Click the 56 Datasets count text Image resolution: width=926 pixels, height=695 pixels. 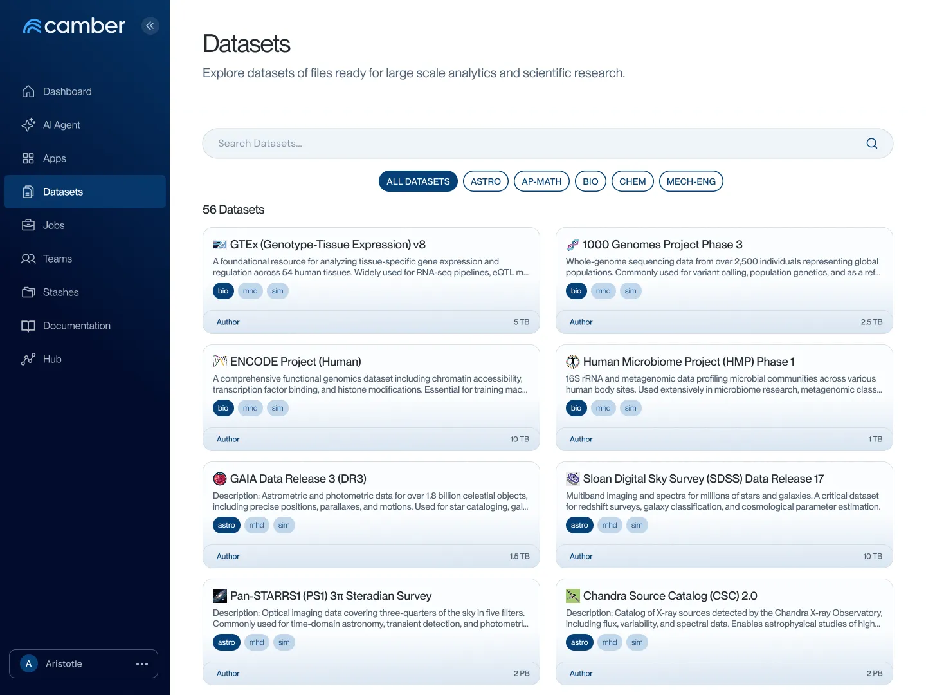(233, 210)
